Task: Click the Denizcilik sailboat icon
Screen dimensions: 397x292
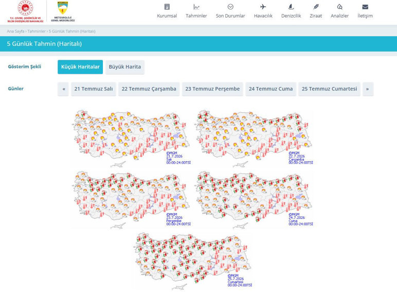Action: tap(291, 7)
